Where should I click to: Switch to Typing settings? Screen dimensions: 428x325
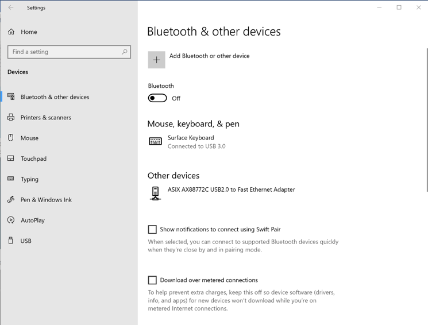(x=70, y=179)
